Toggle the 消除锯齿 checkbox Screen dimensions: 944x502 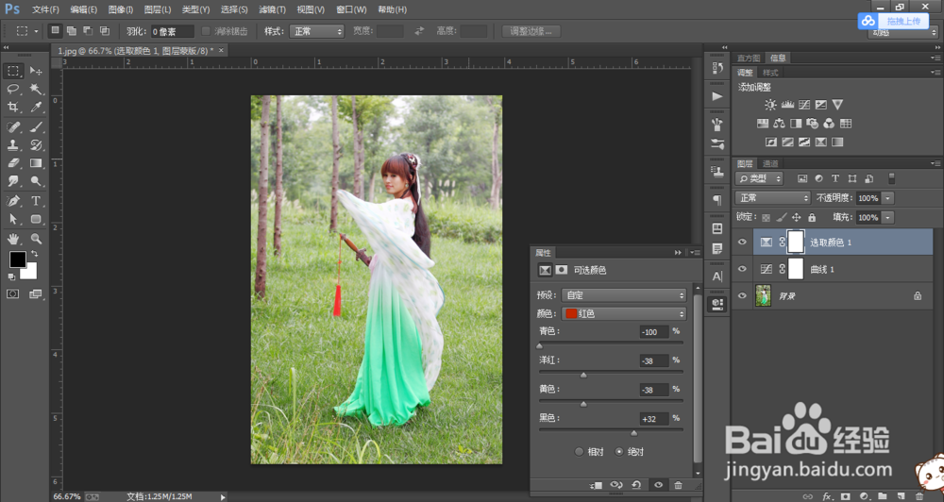[x=206, y=31]
